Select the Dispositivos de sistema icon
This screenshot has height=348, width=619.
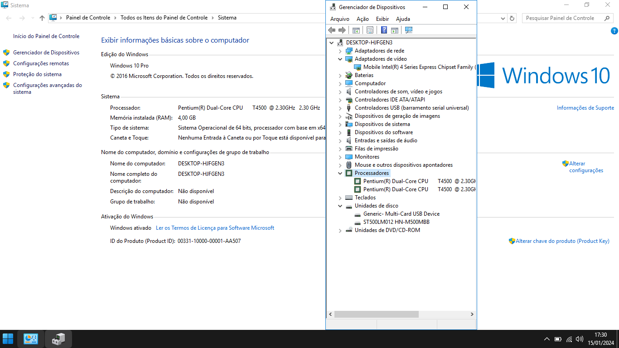tap(349, 124)
